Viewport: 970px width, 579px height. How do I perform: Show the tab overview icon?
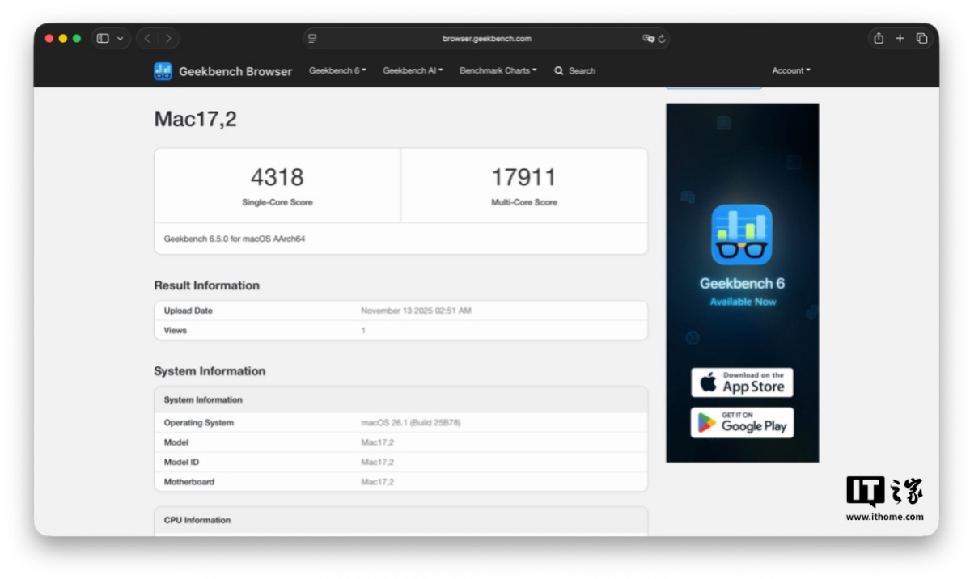click(921, 39)
